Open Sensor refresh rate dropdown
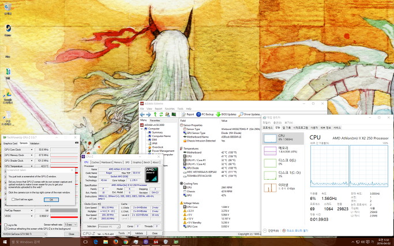The width and height of the screenshot is (394, 246). click(70, 225)
